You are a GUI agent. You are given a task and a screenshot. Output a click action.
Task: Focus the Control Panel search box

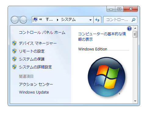[120, 20]
